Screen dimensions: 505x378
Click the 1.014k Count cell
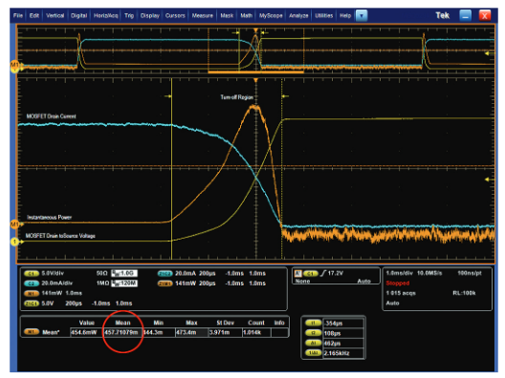256,332
